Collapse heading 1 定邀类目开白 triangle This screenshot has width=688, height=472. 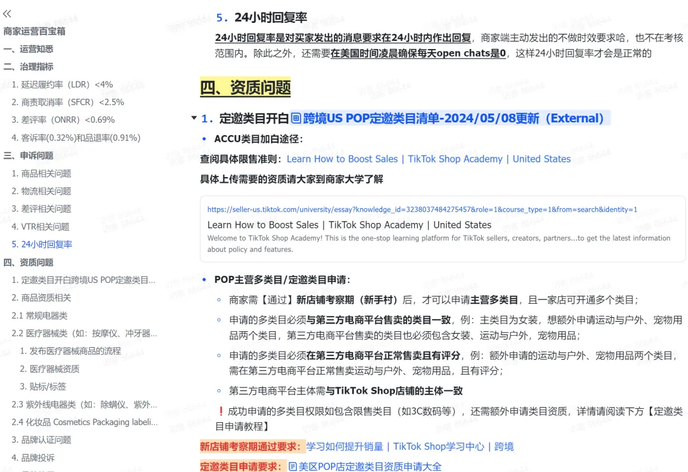coord(194,118)
